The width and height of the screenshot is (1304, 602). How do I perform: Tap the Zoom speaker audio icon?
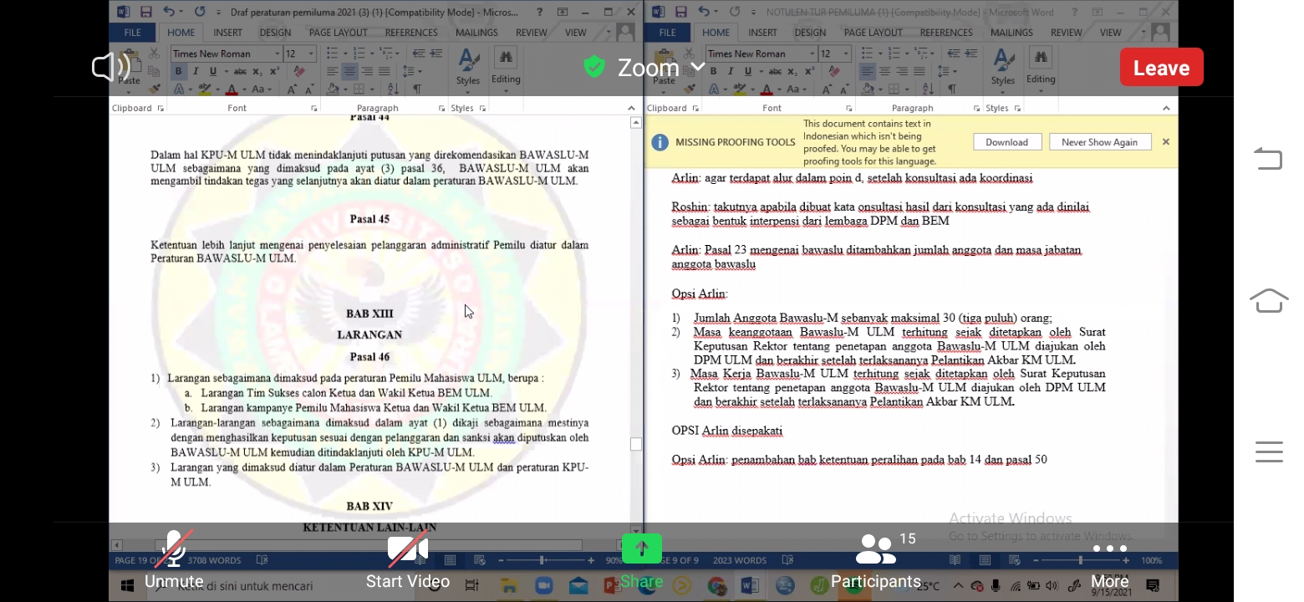(x=110, y=67)
